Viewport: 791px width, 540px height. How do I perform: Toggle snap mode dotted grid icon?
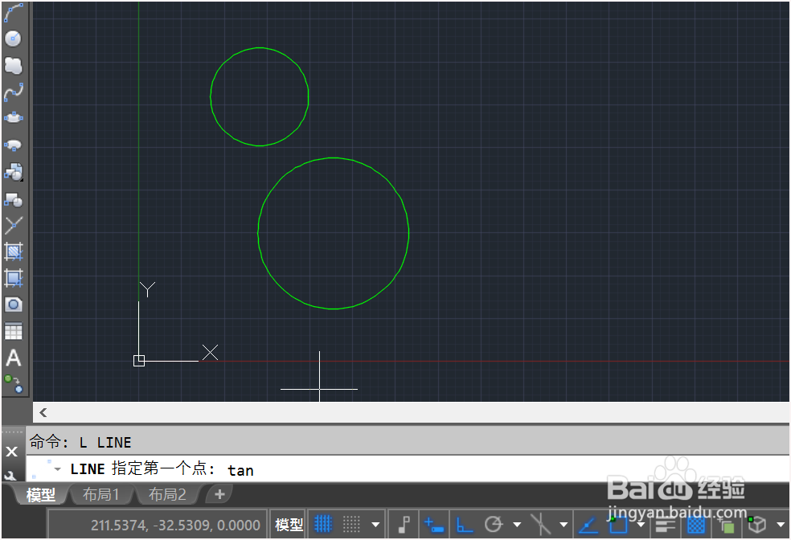351,525
